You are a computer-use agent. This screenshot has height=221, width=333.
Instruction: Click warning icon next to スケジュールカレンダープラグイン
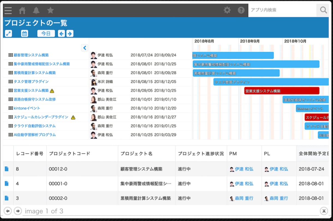[x=73, y=117]
